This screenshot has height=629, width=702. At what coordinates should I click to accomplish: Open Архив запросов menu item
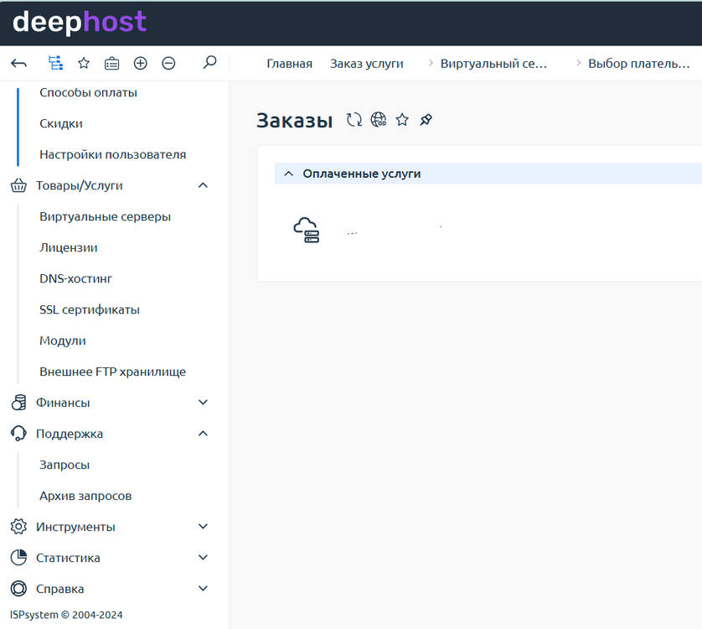pos(85,496)
